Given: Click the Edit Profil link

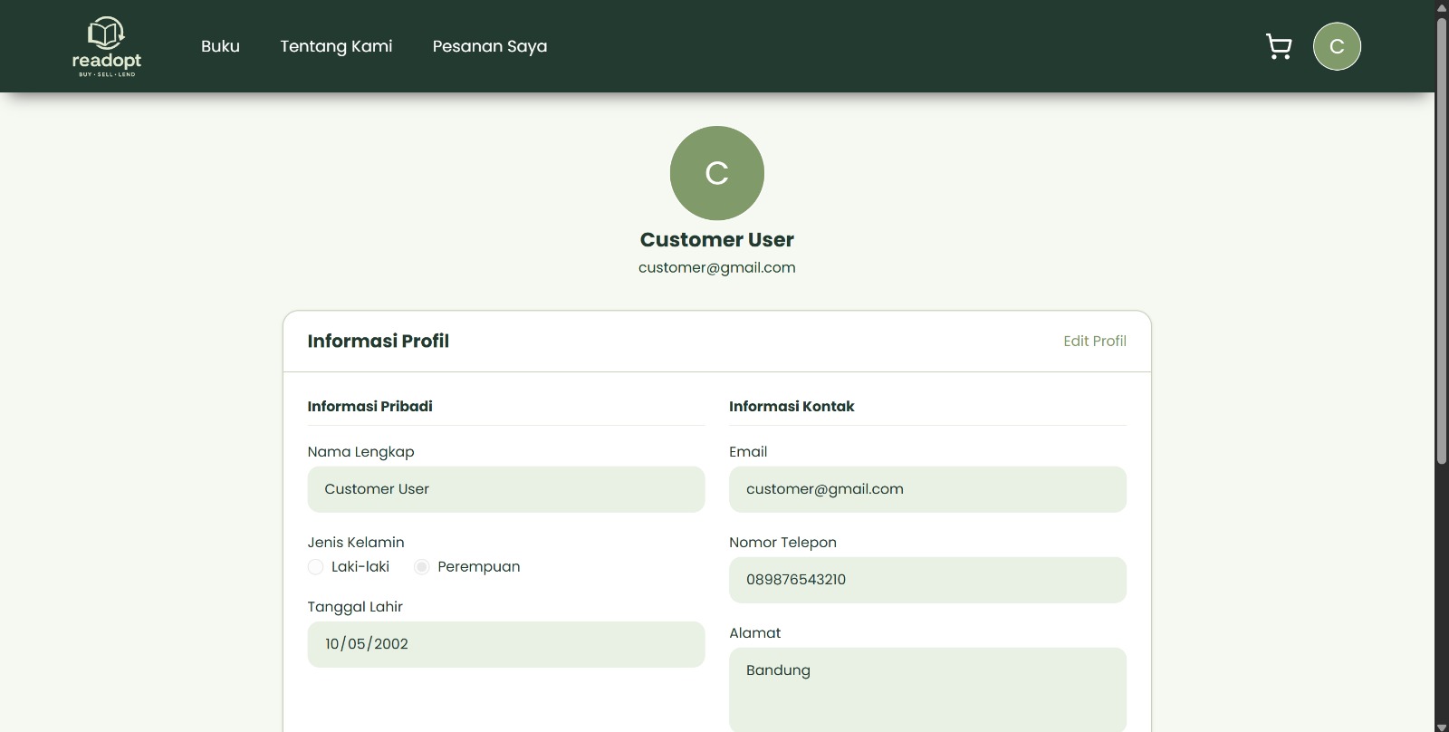Looking at the screenshot, I should (1094, 341).
